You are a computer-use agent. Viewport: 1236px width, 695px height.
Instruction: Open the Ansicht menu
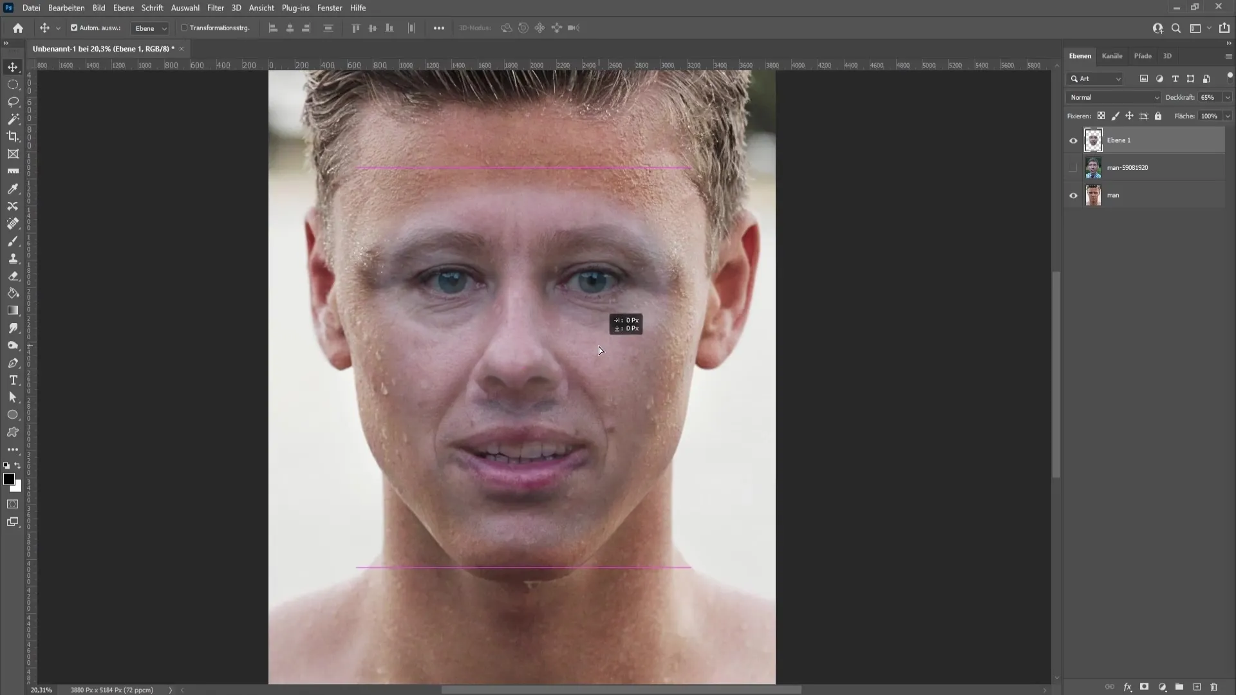pyautogui.click(x=261, y=8)
